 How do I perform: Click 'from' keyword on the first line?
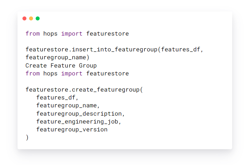[x=32, y=34]
